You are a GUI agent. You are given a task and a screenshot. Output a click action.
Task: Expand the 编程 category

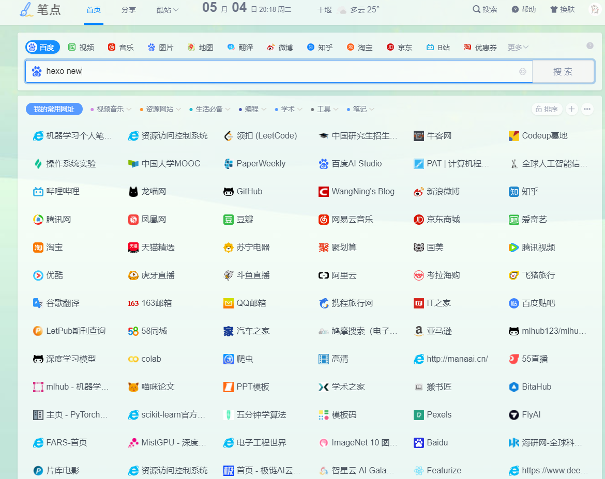[x=252, y=109]
